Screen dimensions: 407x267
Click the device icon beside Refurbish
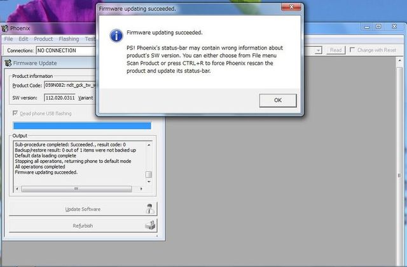[150, 225]
